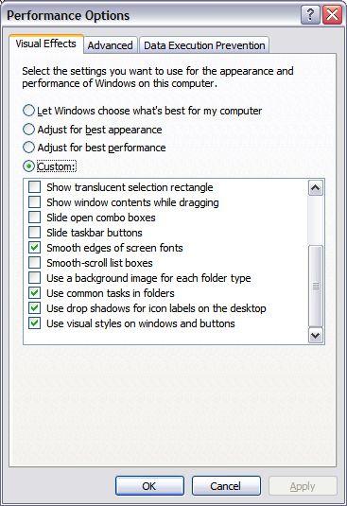347x506 pixels.
Task: Close the Performance Options dialog
Action: tap(332, 15)
